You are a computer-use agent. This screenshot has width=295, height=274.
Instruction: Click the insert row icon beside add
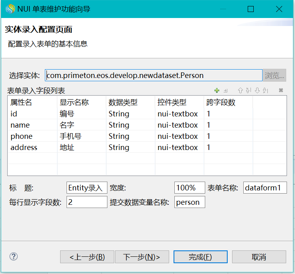pyautogui.click(x=226, y=90)
